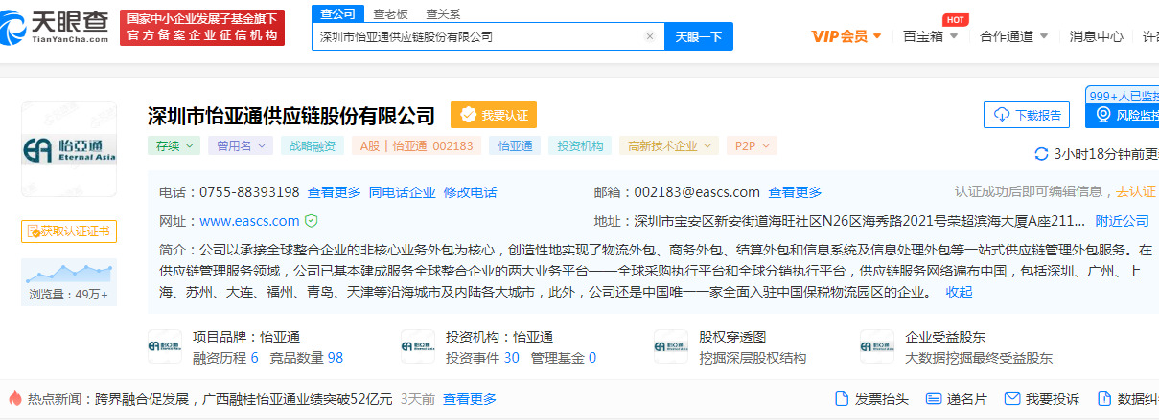
Task: Click 大数据挖掘最终受益股东 text
Action: pyautogui.click(x=979, y=358)
